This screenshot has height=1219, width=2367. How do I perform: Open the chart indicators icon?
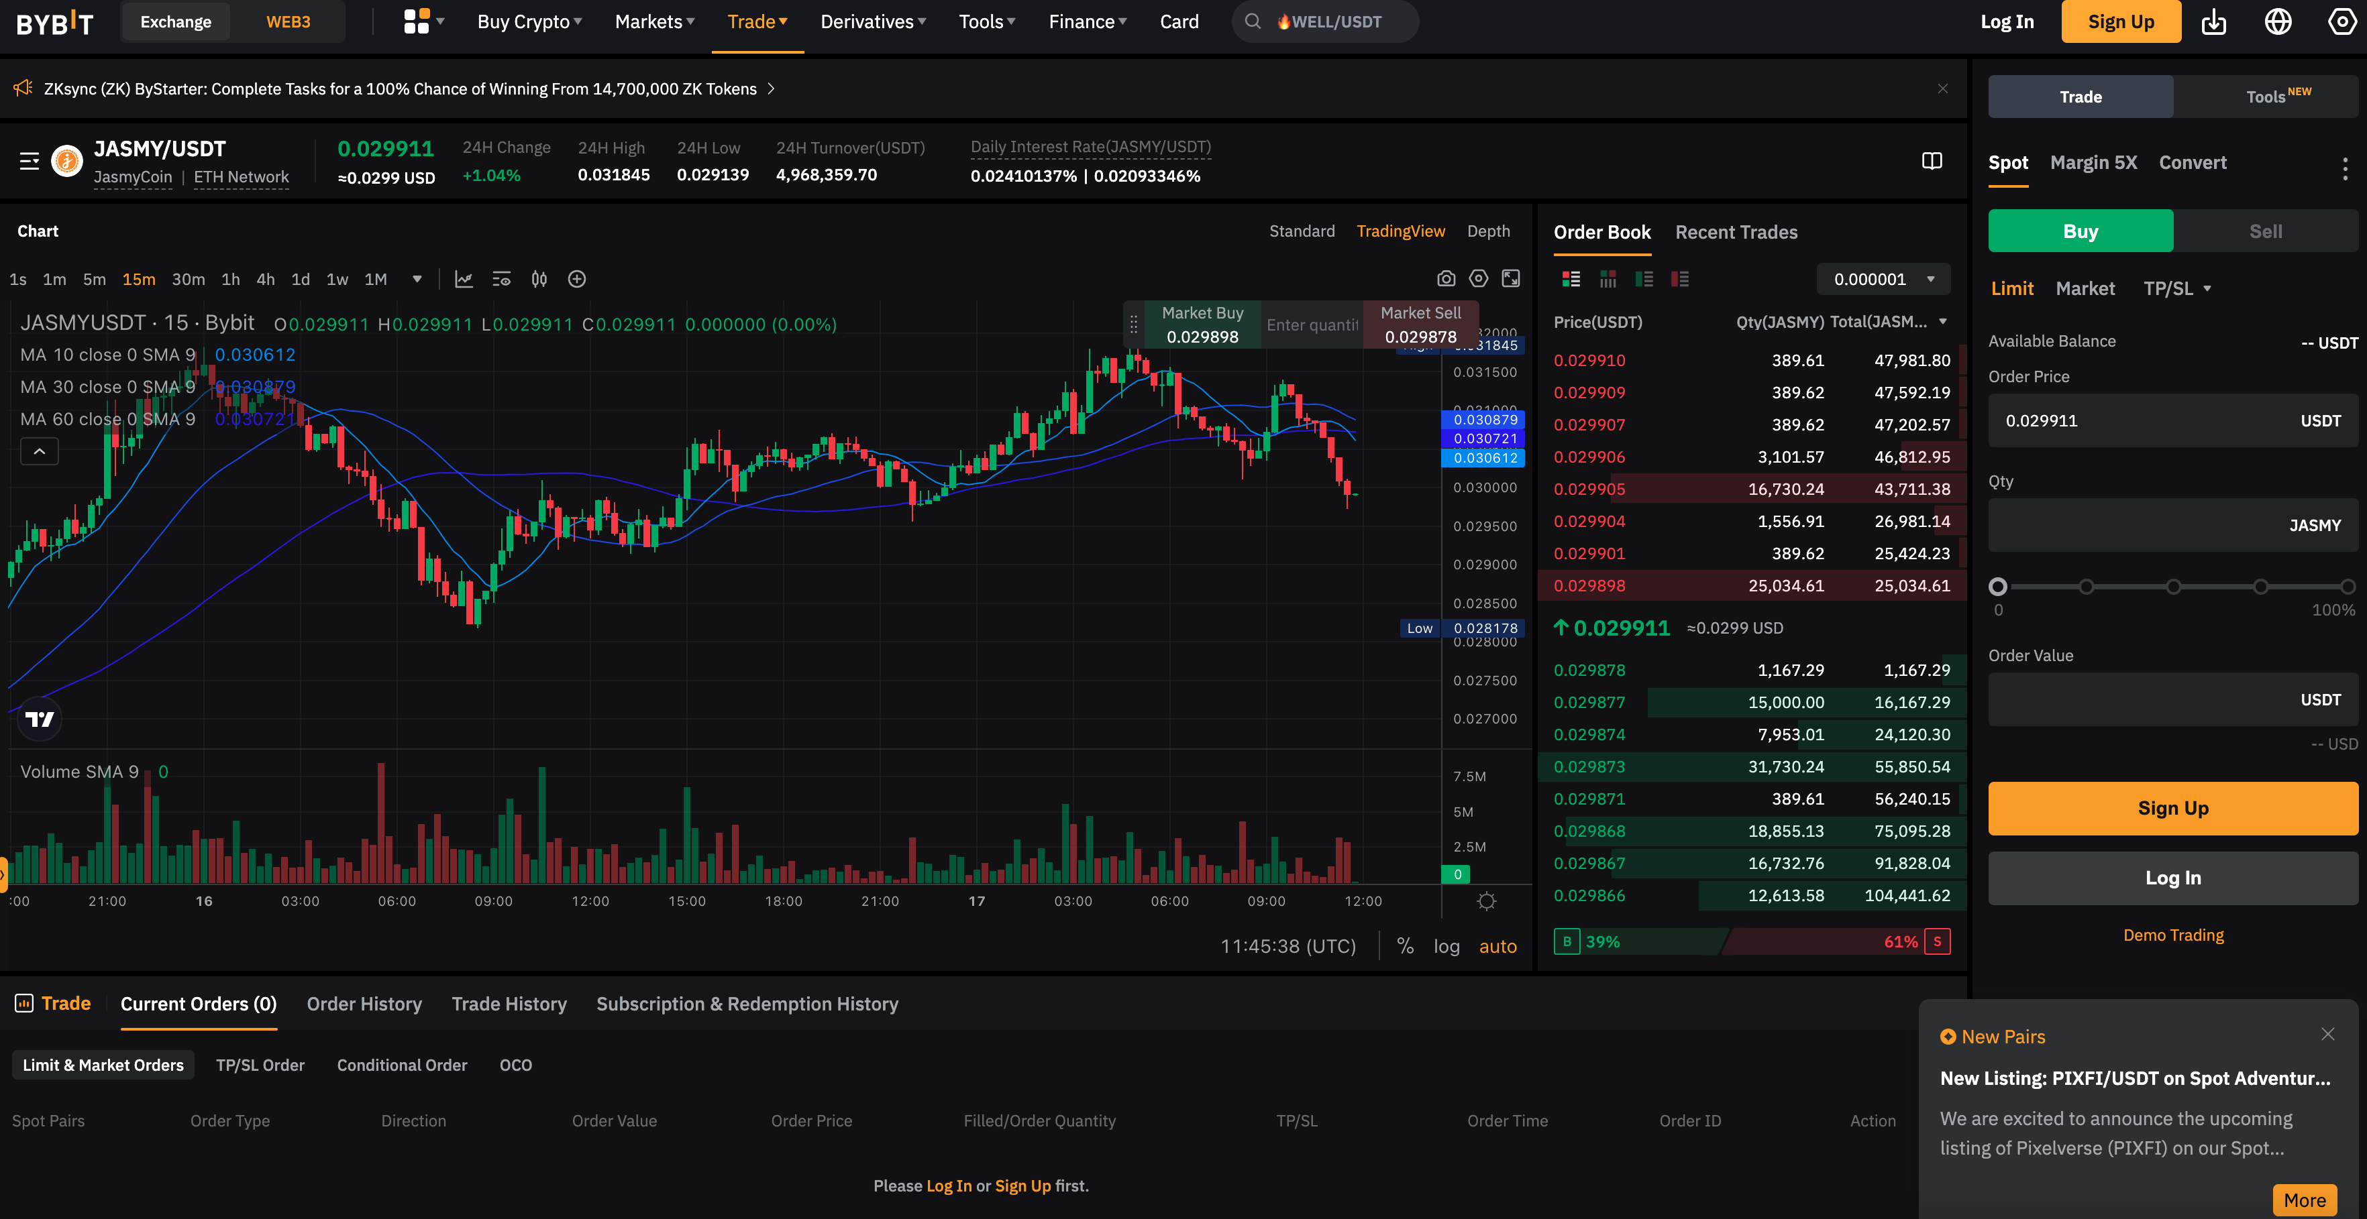(464, 279)
